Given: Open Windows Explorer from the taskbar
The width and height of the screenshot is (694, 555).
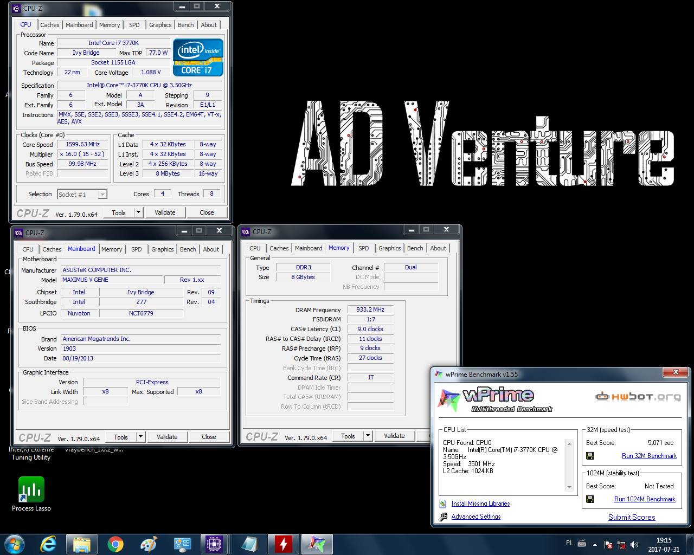Looking at the screenshot, I should tap(82, 544).
